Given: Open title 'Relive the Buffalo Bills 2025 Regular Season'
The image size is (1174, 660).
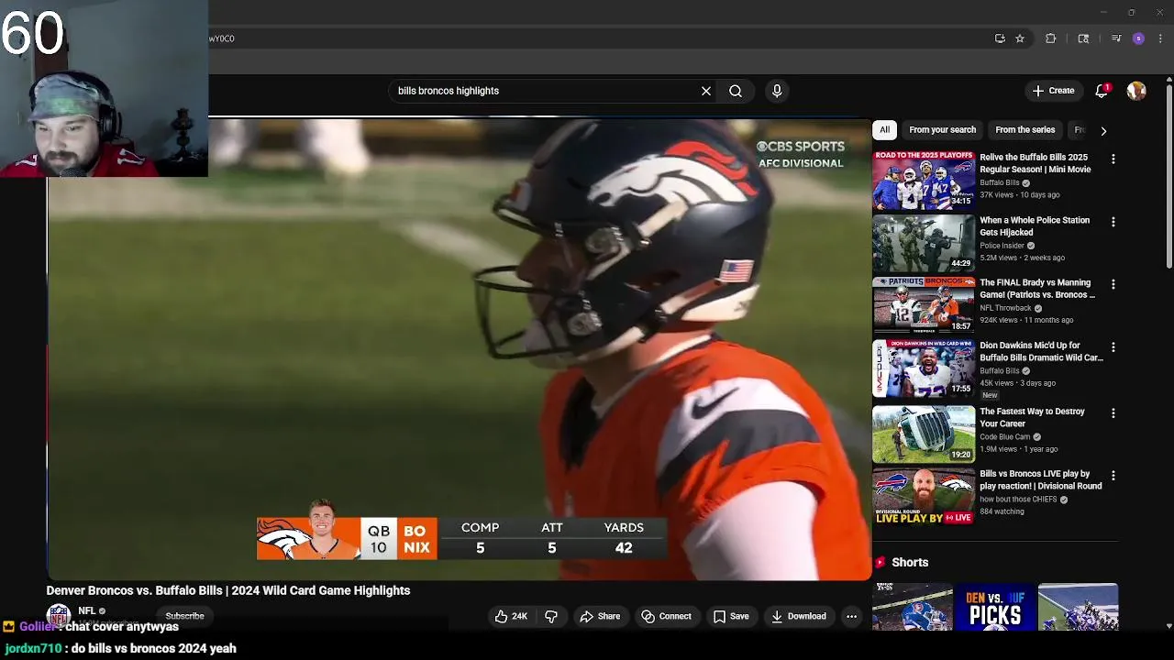Looking at the screenshot, I should [x=1036, y=163].
